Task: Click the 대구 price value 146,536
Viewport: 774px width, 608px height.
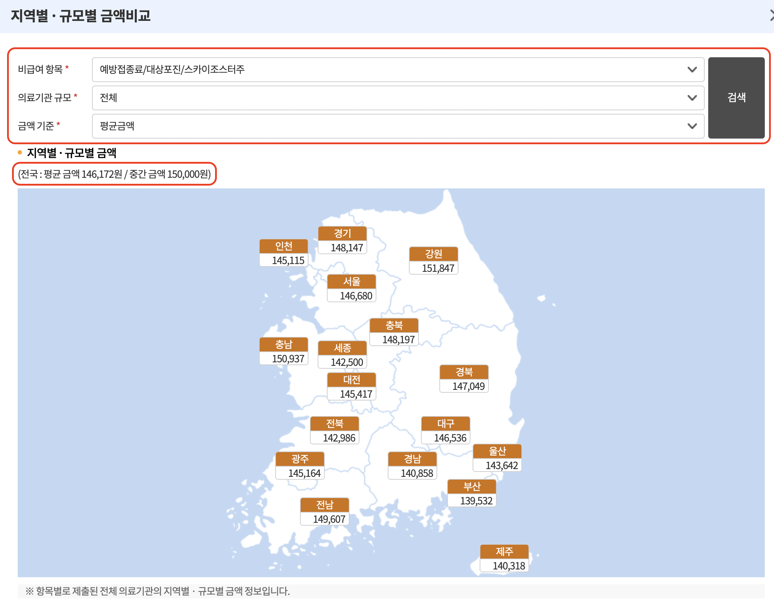Action: (450, 438)
